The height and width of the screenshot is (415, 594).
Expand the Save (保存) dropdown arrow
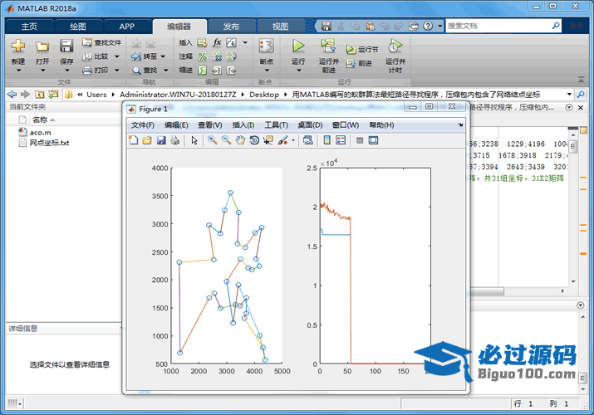pyautogui.click(x=66, y=71)
